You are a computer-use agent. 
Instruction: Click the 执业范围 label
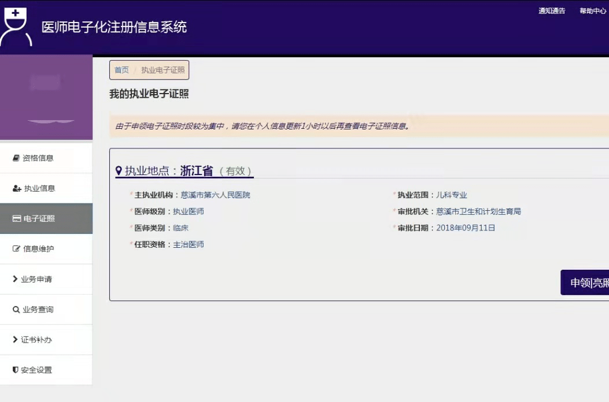coord(413,195)
